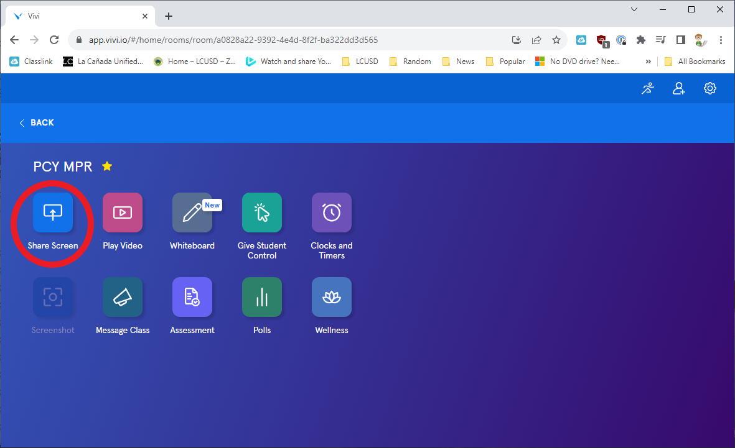Open the La Cañada Unified bookmark
The image size is (735, 448).
point(103,62)
